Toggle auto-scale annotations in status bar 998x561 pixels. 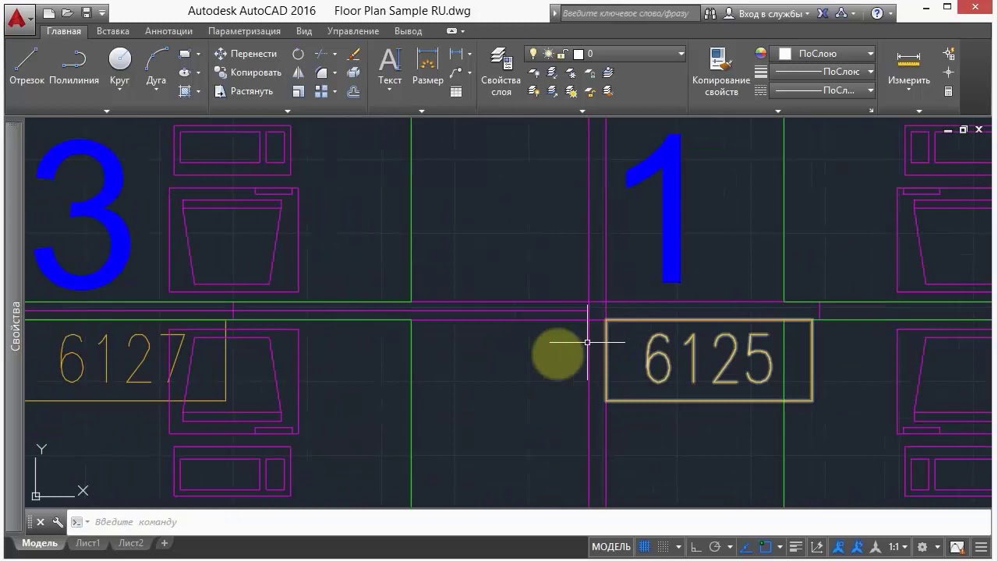(x=856, y=547)
